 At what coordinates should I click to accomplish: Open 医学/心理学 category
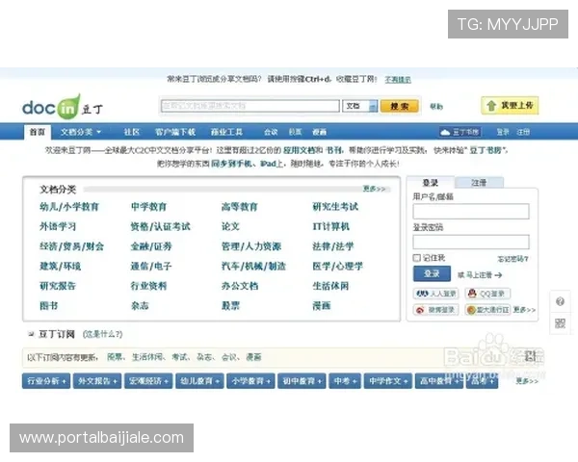click(x=338, y=266)
